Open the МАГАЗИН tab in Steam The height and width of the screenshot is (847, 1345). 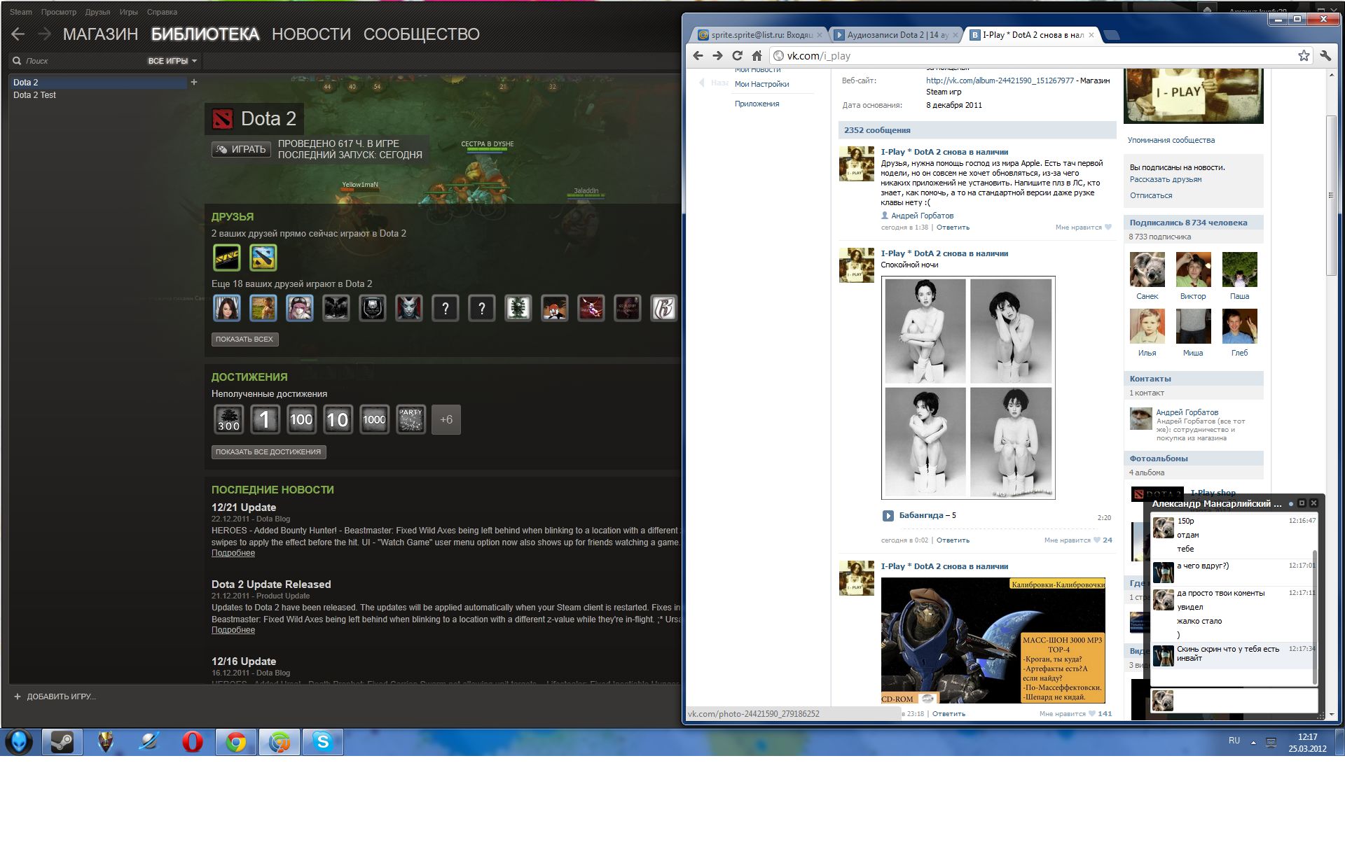pyautogui.click(x=100, y=34)
